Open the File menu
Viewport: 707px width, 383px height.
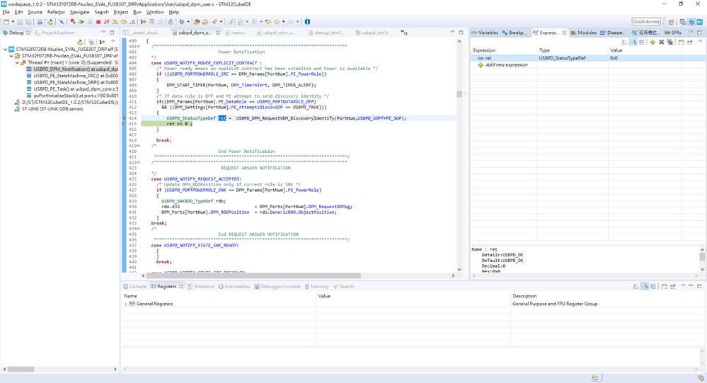pos(6,12)
